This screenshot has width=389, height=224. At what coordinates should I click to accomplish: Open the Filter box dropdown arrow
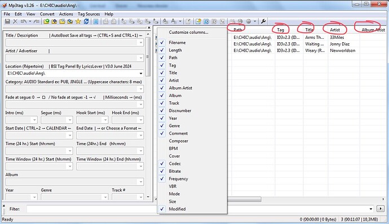[x=370, y=209]
